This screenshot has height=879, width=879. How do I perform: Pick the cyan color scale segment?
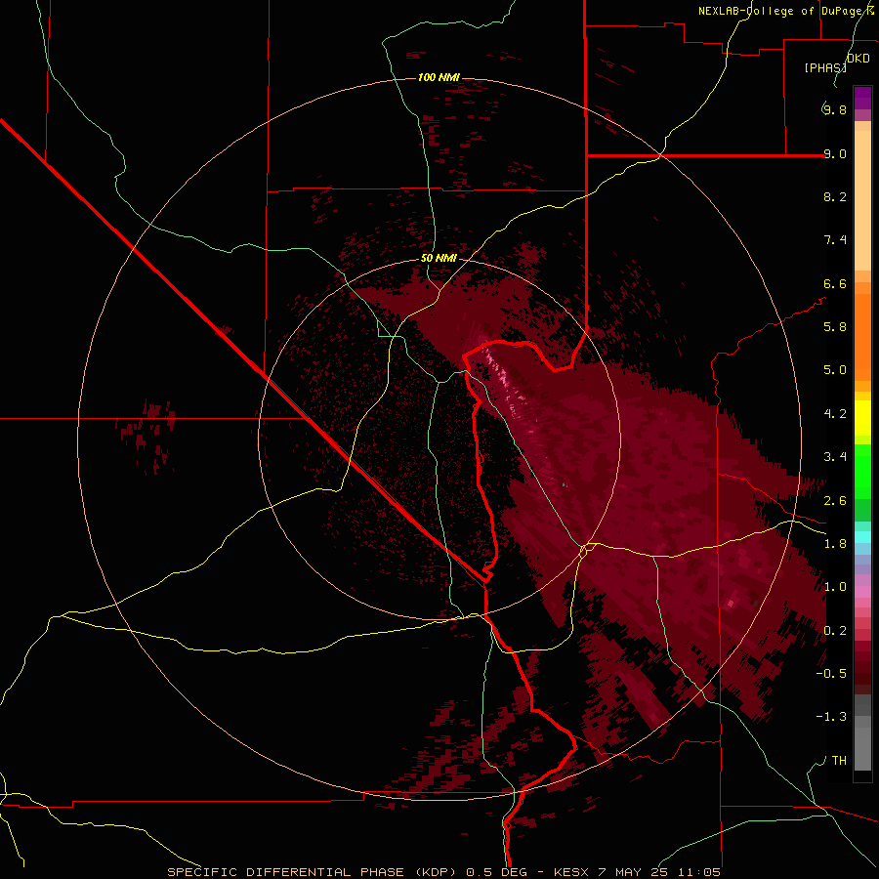tap(862, 537)
